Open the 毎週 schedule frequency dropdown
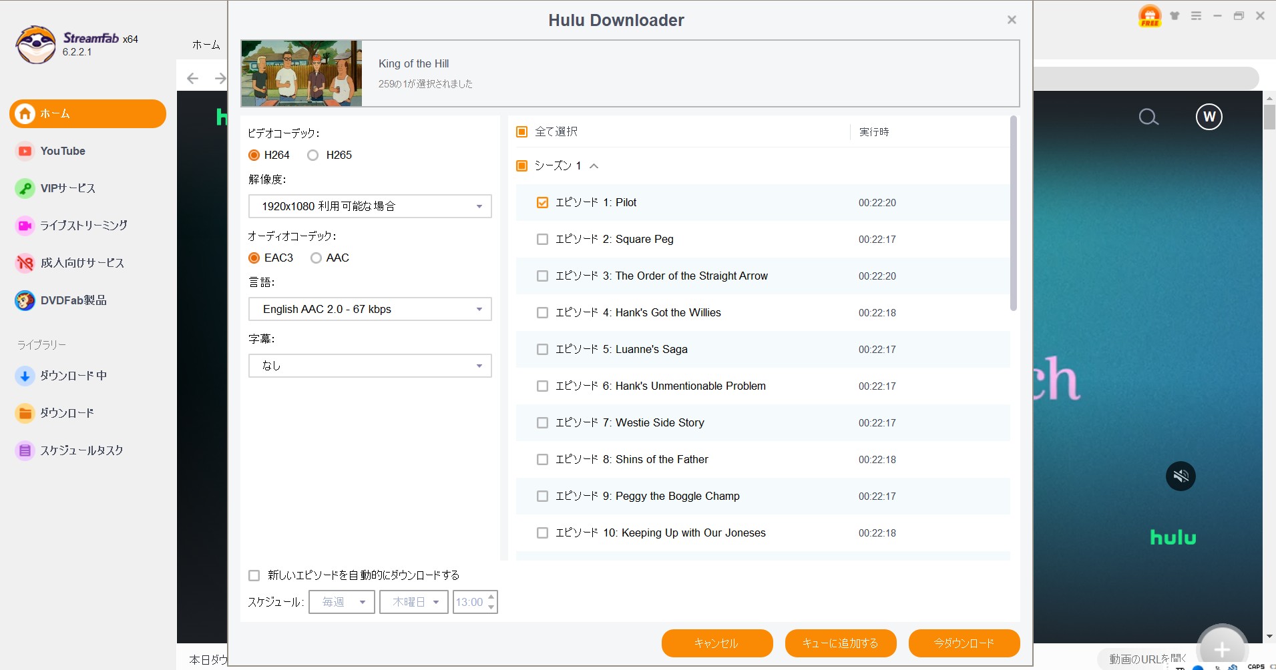This screenshot has height=670, width=1276. [x=342, y=602]
